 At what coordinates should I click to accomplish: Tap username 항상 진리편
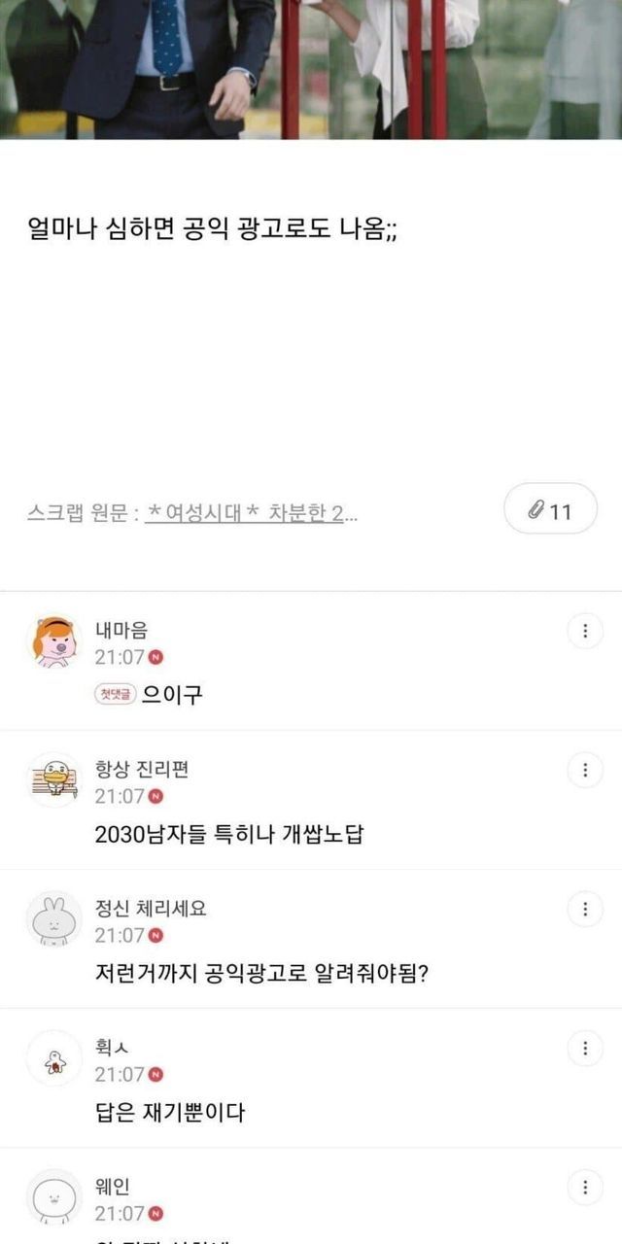click(142, 770)
